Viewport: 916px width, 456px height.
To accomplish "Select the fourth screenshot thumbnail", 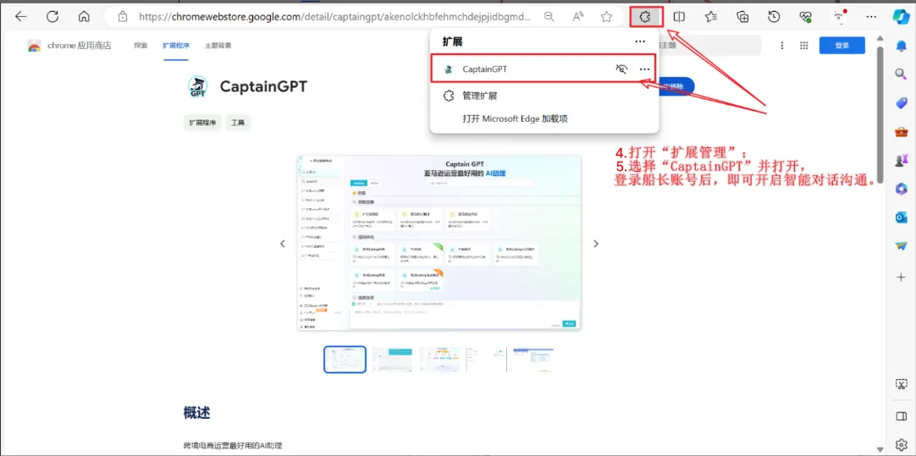I will click(487, 360).
